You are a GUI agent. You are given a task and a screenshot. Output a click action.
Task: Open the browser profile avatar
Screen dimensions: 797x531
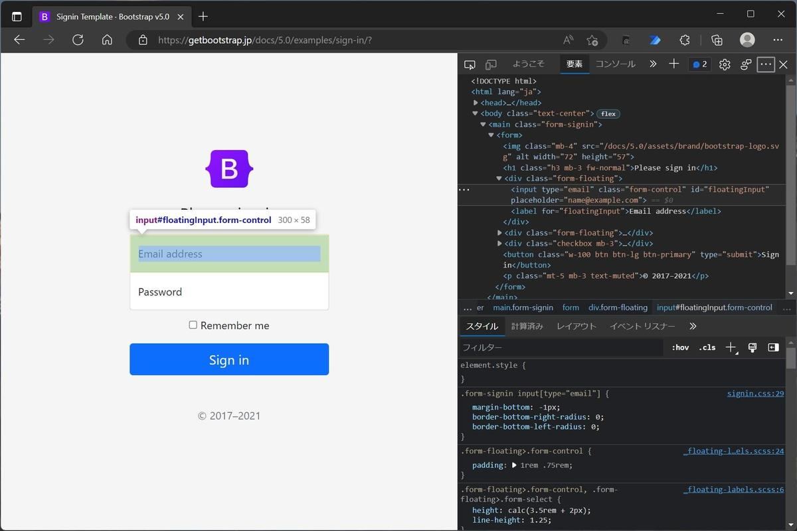point(747,40)
